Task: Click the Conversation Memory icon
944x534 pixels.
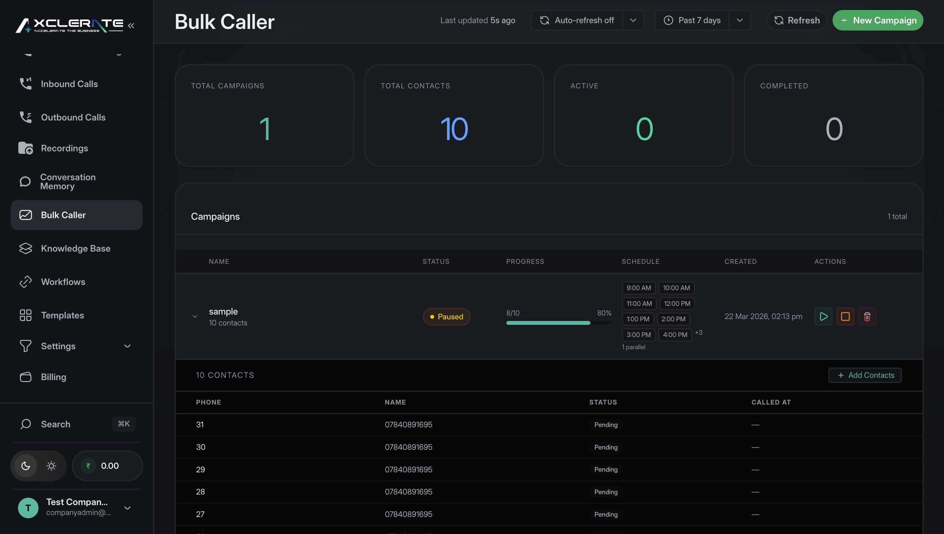Action: coord(25,182)
